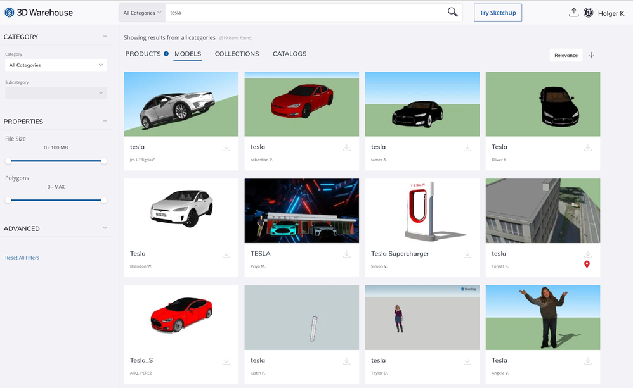The width and height of the screenshot is (633, 388).
Task: Download the tesla model by sebastian P.
Action: 347,147
